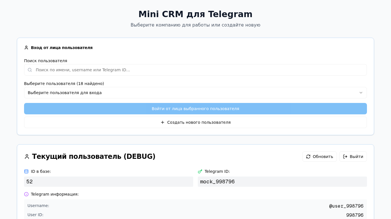Select the Telegram ID value 'mock_998796'
Image resolution: width=391 pixels, height=219 pixels.
(217, 182)
